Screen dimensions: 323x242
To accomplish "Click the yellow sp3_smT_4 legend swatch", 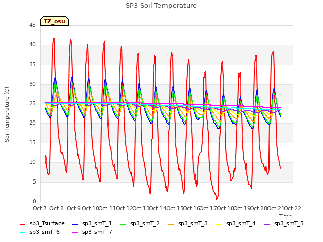I will (x=219, y=224).
